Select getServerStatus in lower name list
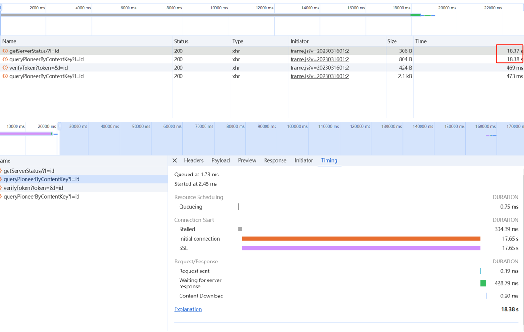The image size is (524, 332). pos(84,171)
